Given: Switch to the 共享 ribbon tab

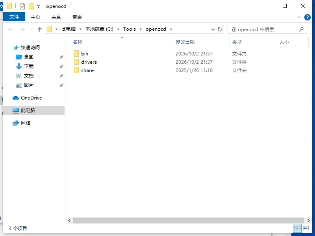Looking at the screenshot, I should 56,17.
